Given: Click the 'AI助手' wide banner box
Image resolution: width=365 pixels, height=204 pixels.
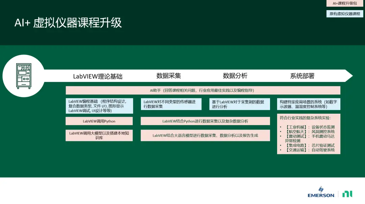Looking at the screenshot, I should pyautogui.click(x=203, y=90).
